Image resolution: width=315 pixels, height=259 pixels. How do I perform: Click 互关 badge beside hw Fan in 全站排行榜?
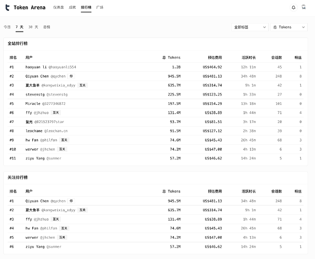click(x=64, y=140)
